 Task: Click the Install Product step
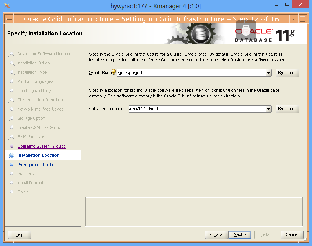[x=30, y=183]
